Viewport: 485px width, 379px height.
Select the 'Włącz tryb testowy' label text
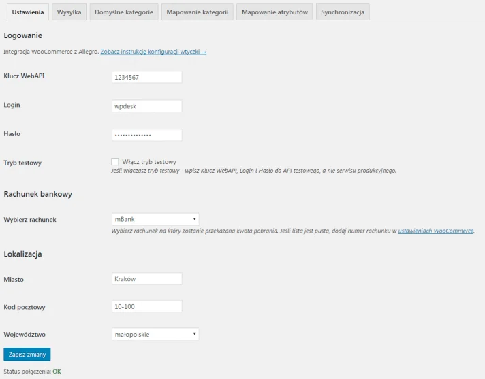tap(149, 161)
